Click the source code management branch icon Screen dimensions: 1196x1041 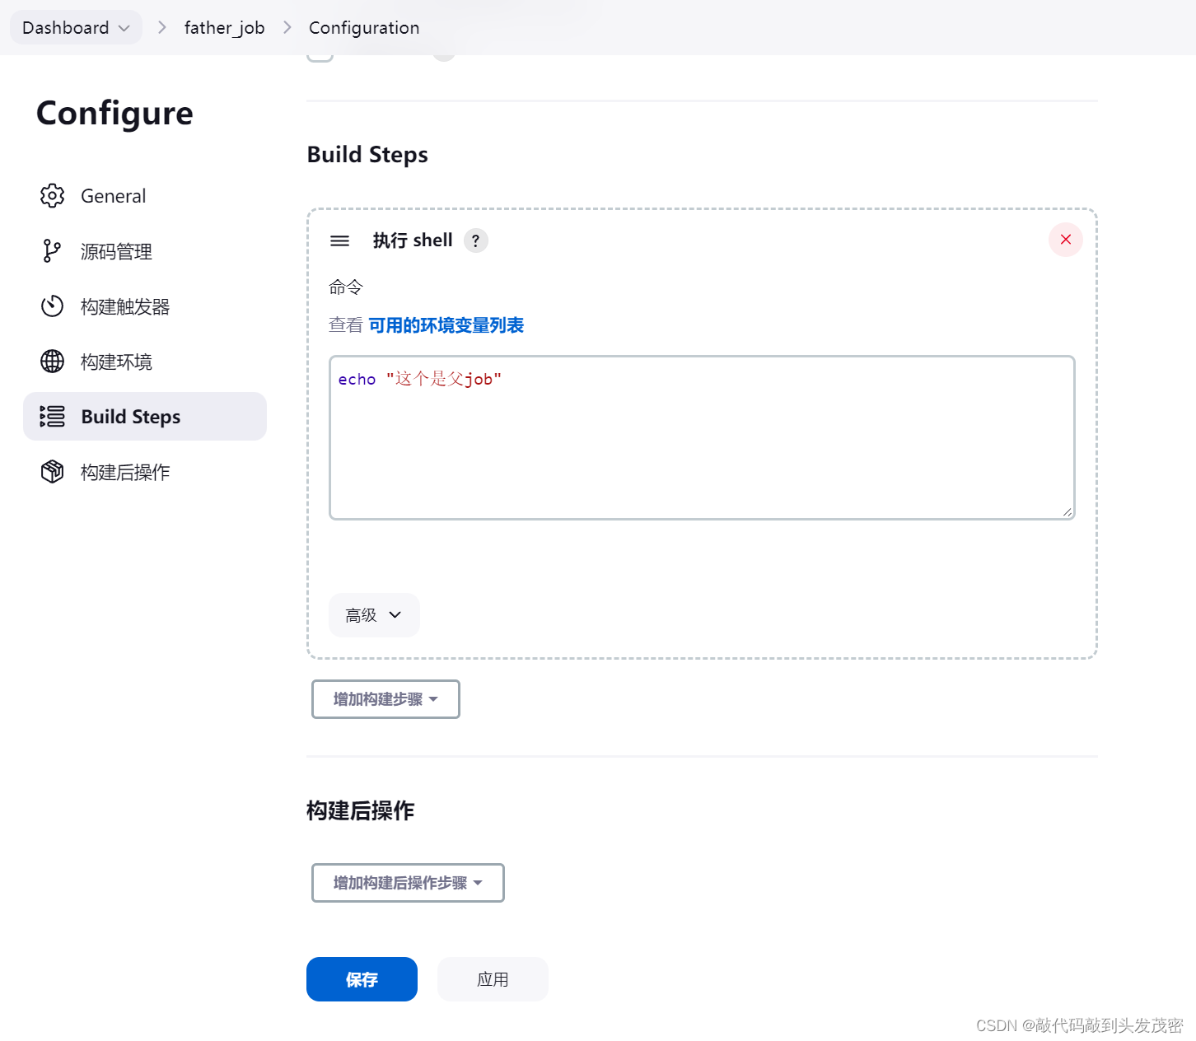click(x=52, y=251)
